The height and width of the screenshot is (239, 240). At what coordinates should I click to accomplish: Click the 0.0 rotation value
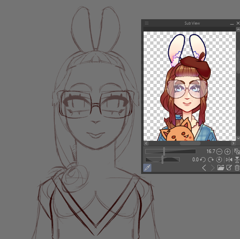(x=195, y=160)
